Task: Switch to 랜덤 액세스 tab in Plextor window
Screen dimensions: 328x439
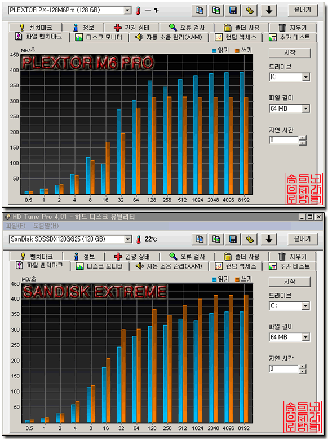Action: point(236,37)
